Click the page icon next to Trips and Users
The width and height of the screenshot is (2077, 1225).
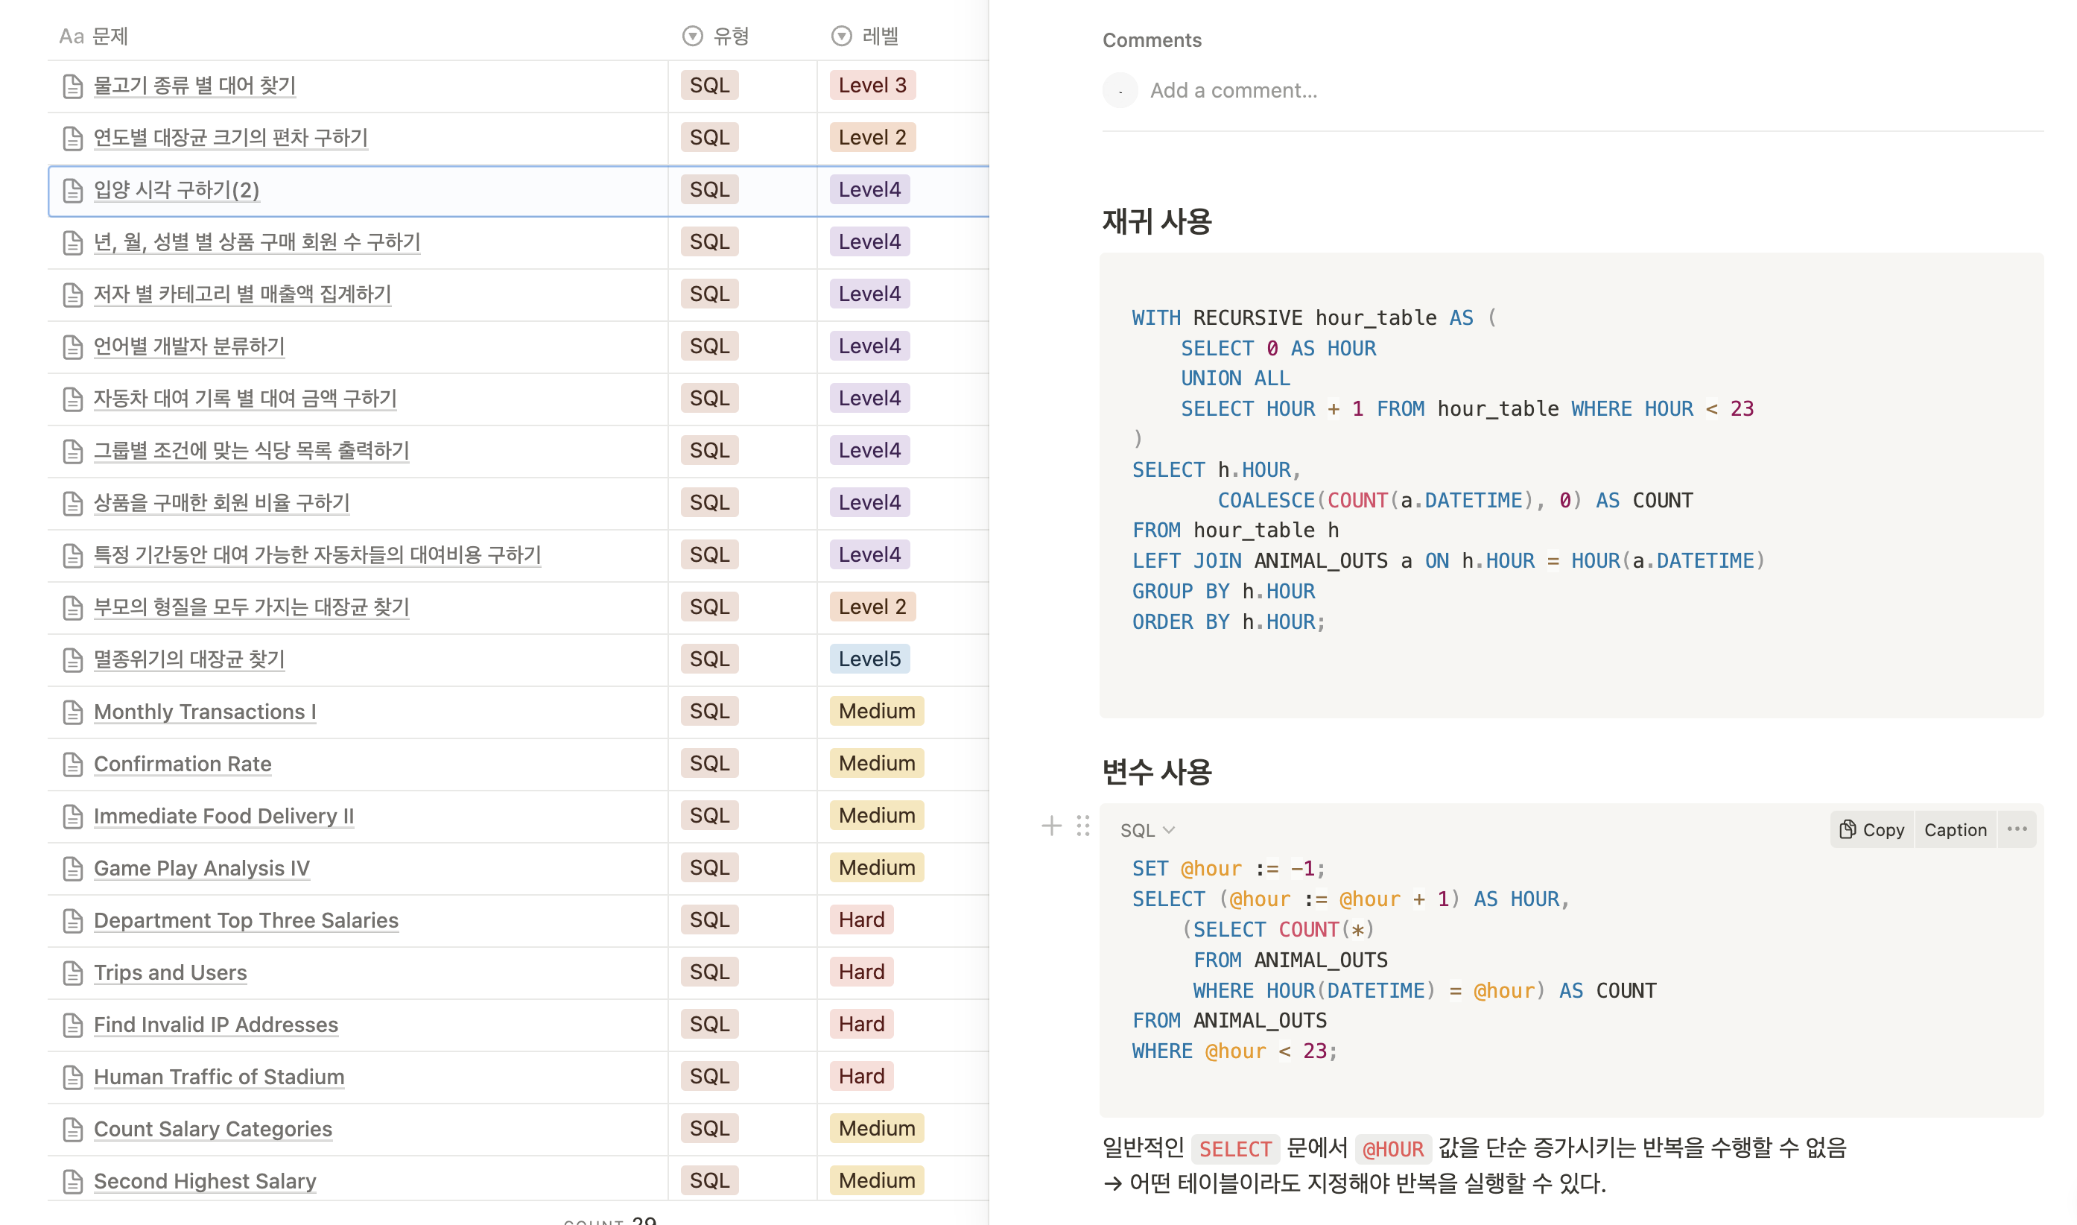(x=72, y=973)
